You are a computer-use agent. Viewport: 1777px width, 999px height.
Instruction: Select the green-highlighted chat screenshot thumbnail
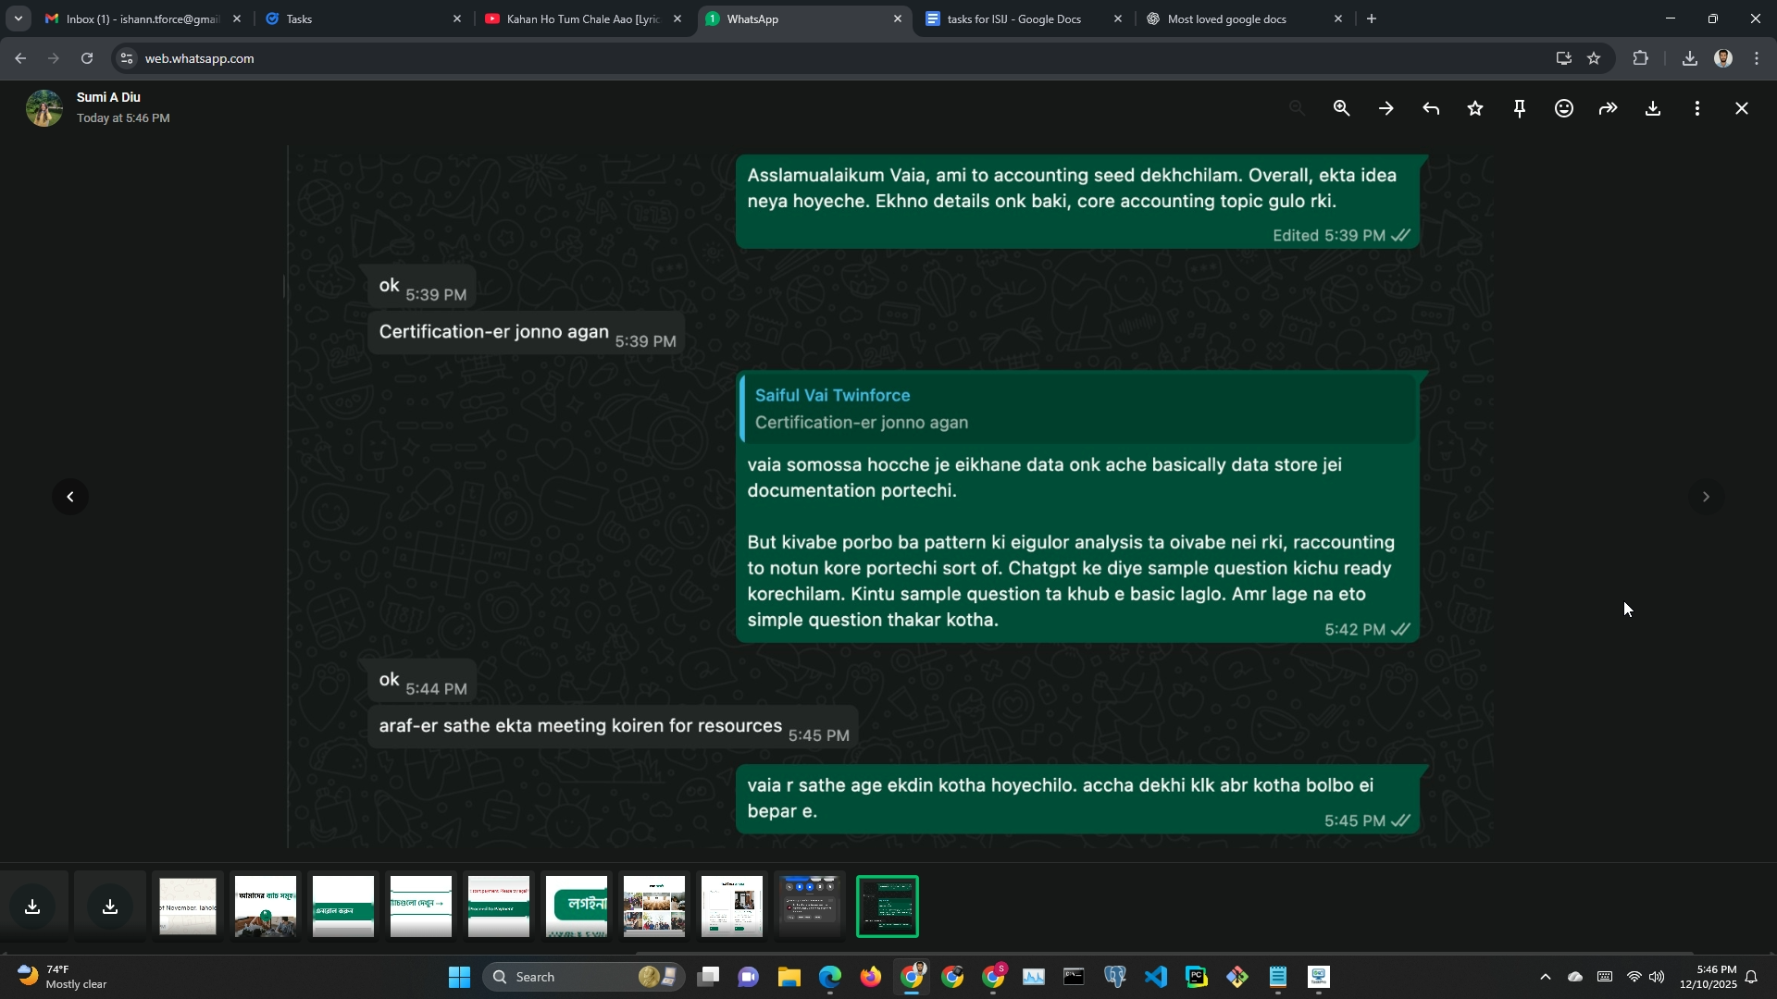point(887,906)
